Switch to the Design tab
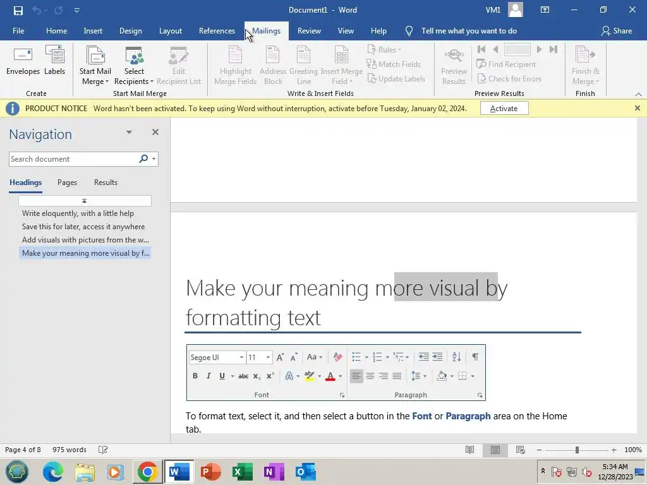Screen dimensions: 647x485 coord(130,31)
